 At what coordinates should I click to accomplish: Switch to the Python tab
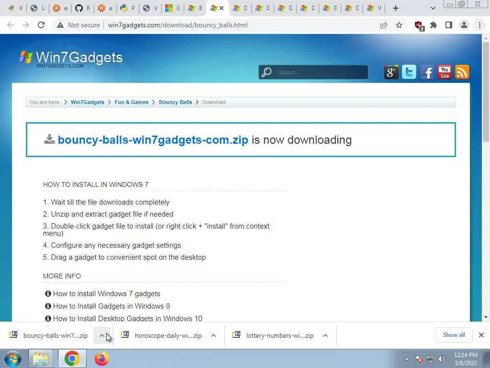click(128, 8)
